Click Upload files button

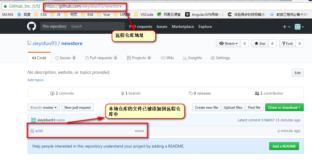233,107
